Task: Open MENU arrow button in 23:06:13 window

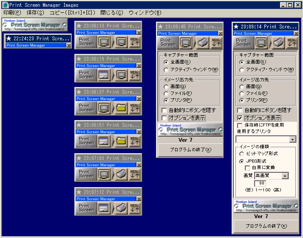Action: pyautogui.click(x=134, y=42)
